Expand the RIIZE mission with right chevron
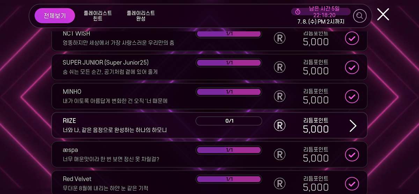This screenshot has height=194, width=419. coord(353,125)
